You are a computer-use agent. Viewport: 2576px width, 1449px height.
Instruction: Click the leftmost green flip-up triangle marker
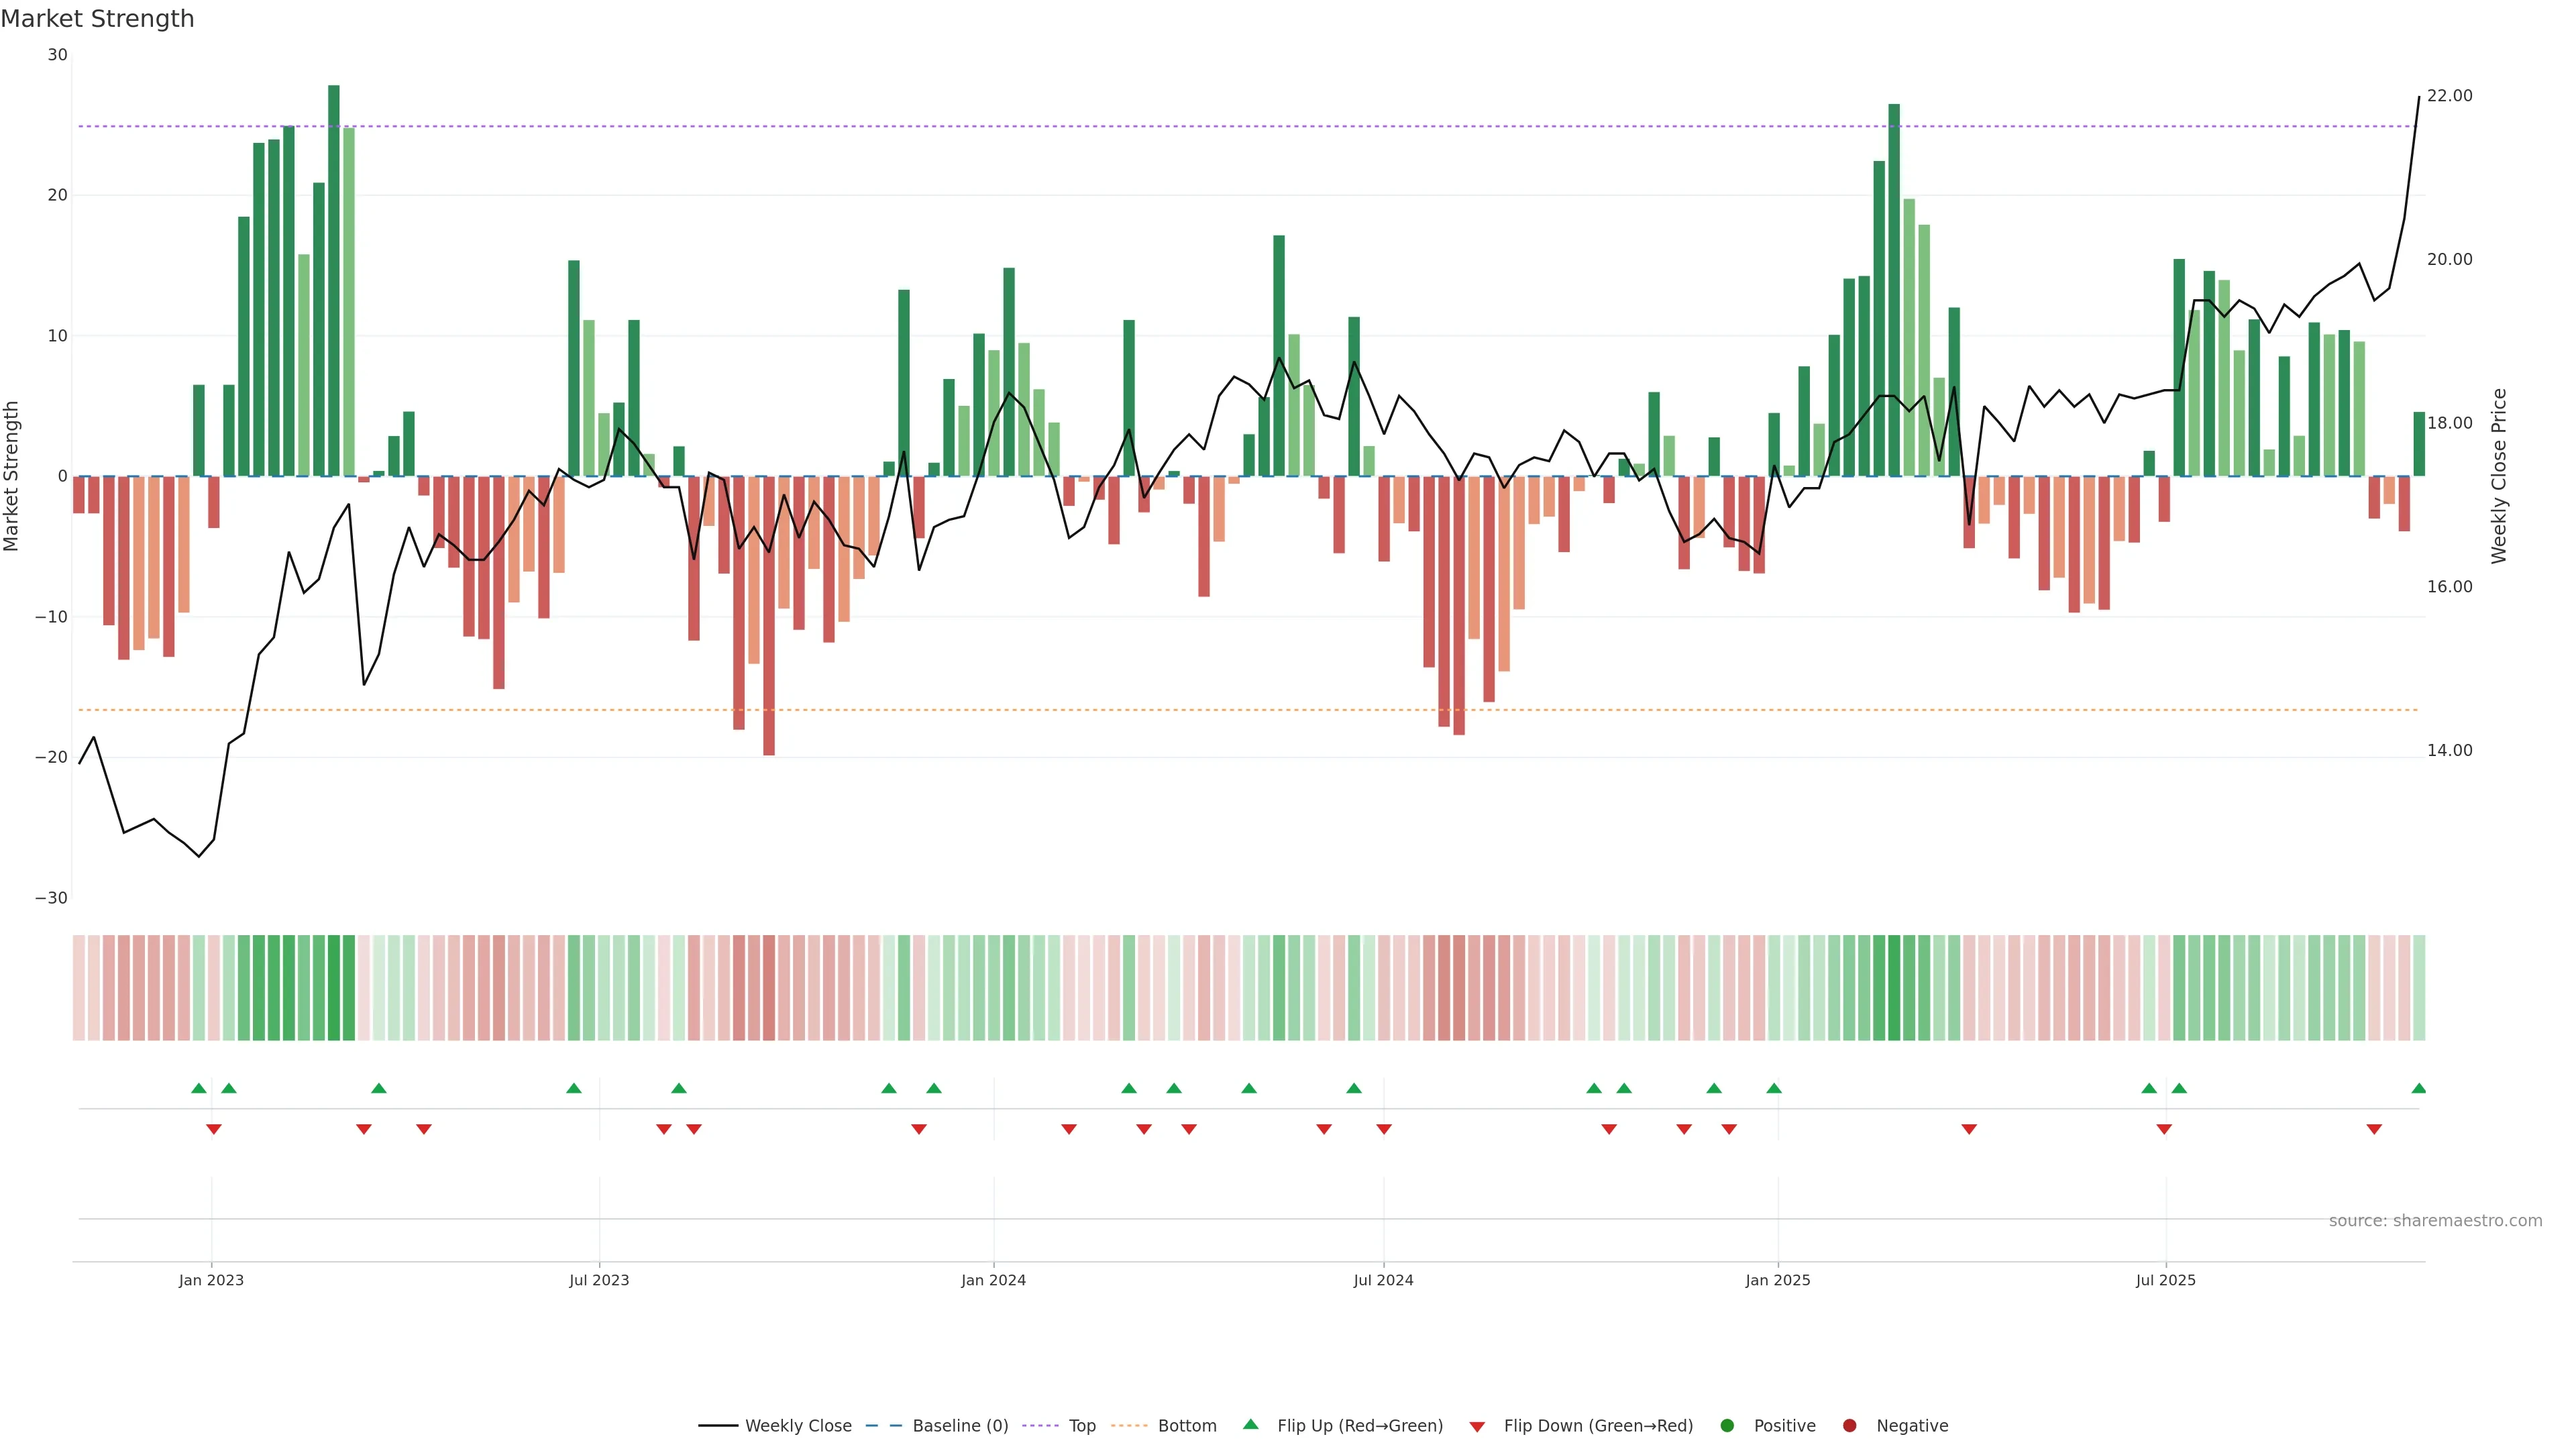pos(198,1088)
